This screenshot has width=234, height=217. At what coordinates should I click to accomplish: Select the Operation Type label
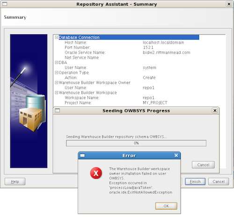pos(73,72)
